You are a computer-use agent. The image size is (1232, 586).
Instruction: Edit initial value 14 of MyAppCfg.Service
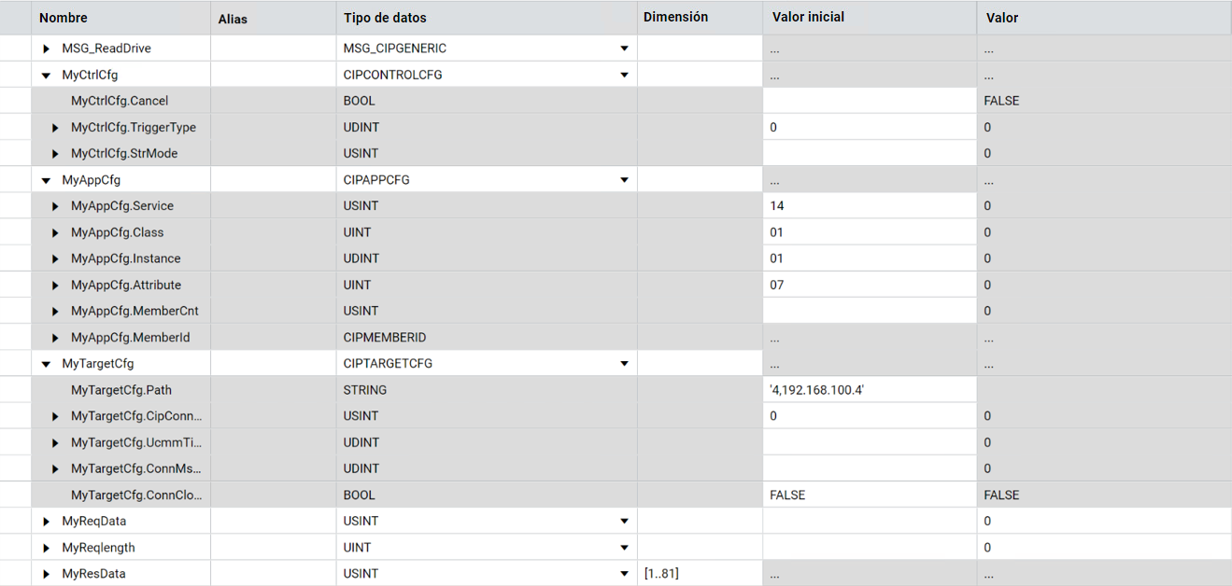[x=869, y=206]
